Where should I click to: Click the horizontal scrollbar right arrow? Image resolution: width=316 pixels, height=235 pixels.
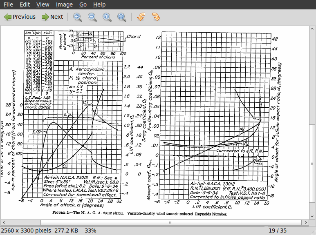306,222
